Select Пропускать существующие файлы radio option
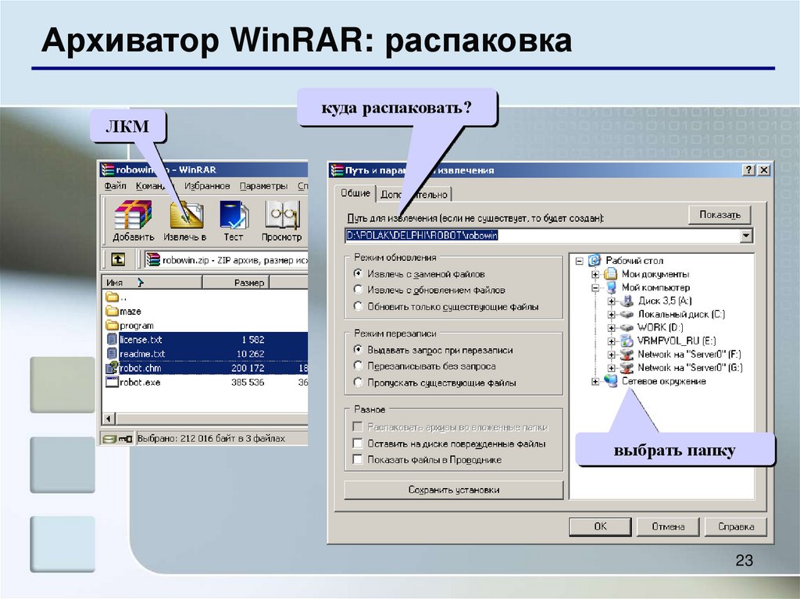This screenshot has width=800, height=599. (358, 382)
